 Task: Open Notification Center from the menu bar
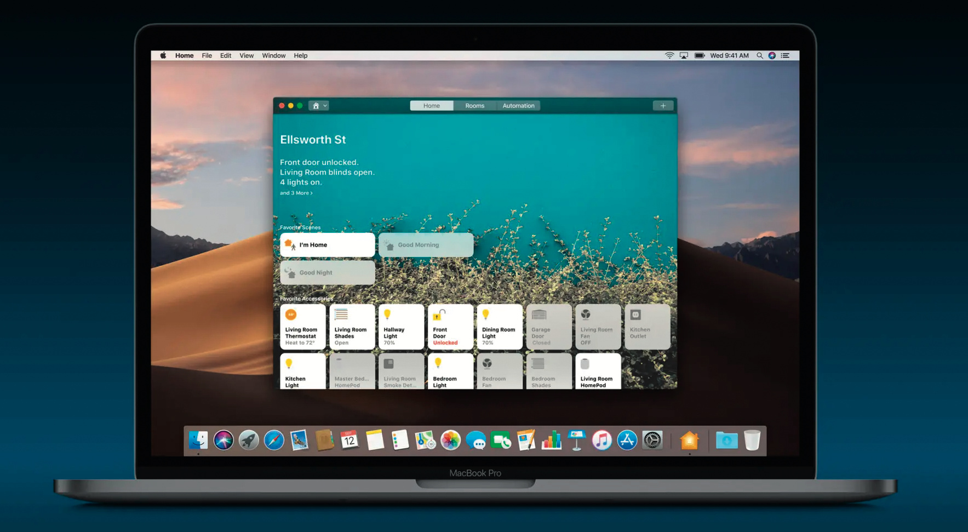786,55
